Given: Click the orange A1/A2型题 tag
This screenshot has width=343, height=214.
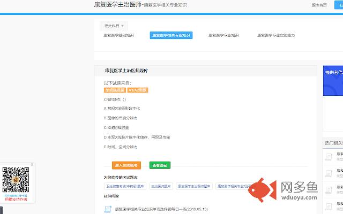Looking at the screenshot, I should pos(138,90).
